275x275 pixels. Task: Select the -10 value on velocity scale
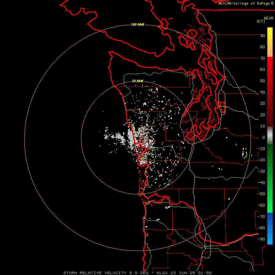pos(261,149)
